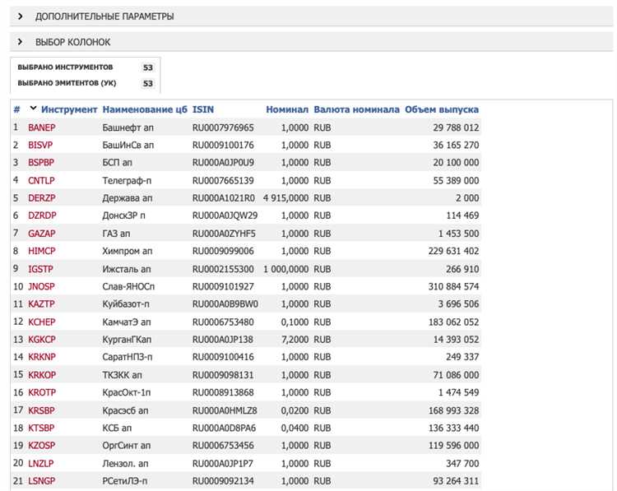Click the # column header
The height and width of the screenshot is (491, 617).
(16, 109)
